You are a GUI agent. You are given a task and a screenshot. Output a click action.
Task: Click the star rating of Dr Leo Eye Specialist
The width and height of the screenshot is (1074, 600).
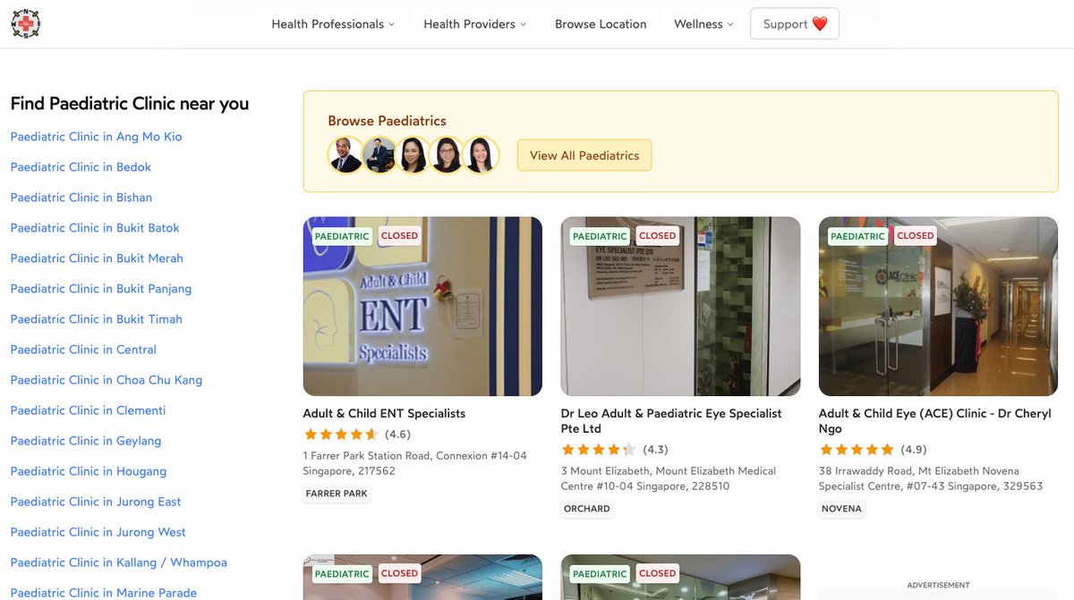click(x=599, y=450)
